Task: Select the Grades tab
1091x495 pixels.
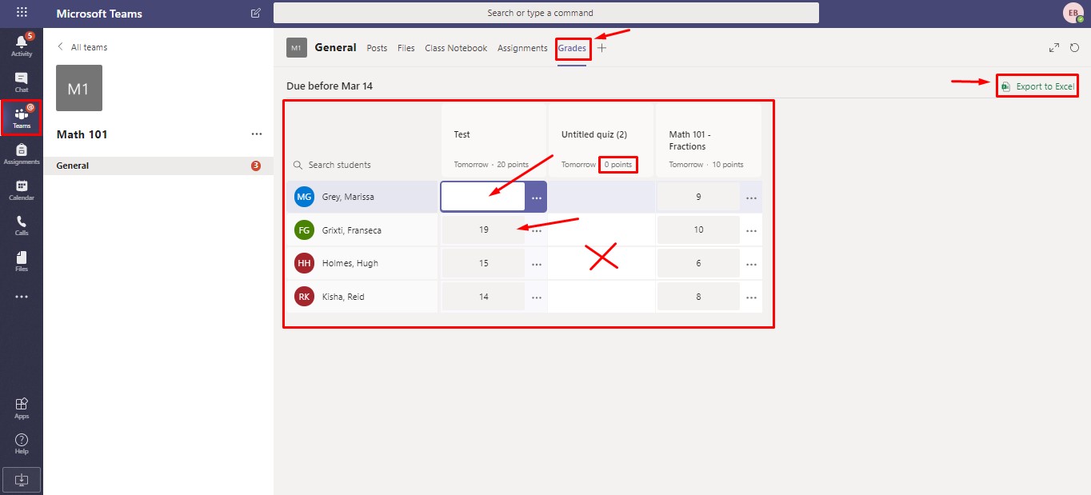Action: coord(572,48)
